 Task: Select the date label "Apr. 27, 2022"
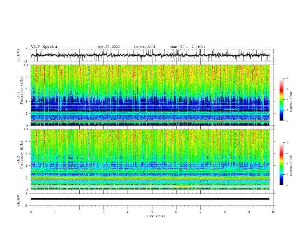tap(108, 47)
